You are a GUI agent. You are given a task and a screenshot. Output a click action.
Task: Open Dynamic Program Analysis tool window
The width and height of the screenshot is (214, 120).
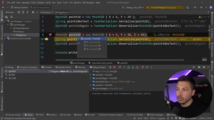pyautogui.click(x=111, y=115)
